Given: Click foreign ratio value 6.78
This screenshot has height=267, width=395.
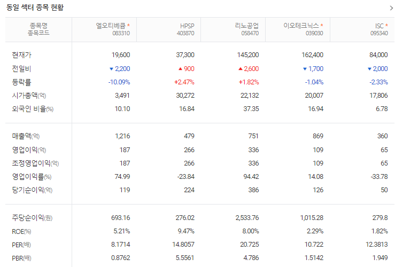Looking at the screenshot, I should pos(382,109).
